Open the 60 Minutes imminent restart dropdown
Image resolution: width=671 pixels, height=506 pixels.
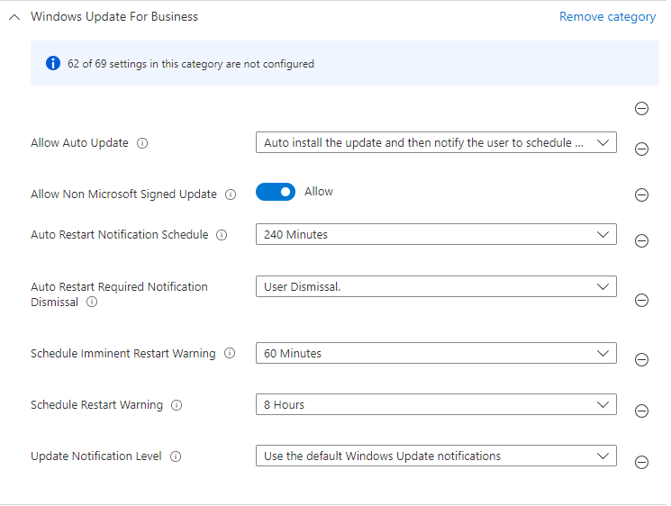point(436,353)
